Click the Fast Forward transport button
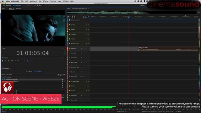 click(x=18, y=61)
